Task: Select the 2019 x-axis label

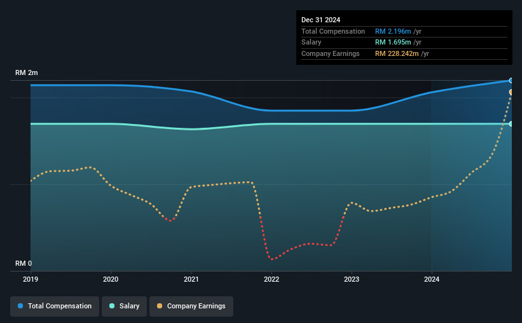Action: tap(31, 279)
